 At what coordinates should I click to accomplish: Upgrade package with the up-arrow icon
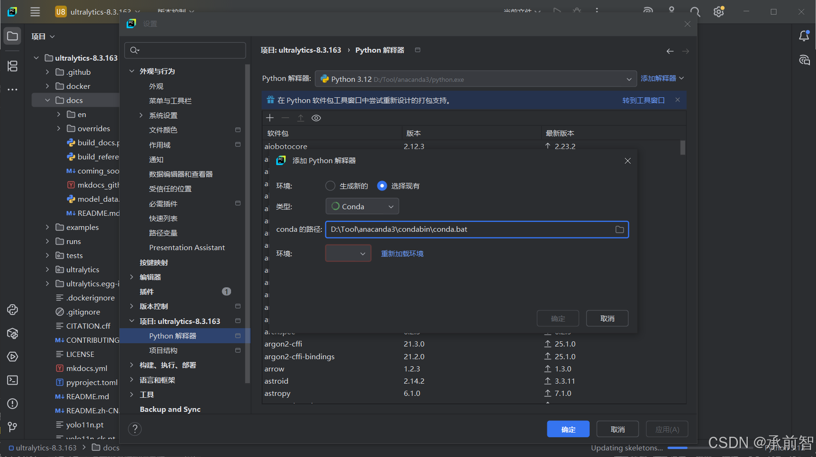301,118
